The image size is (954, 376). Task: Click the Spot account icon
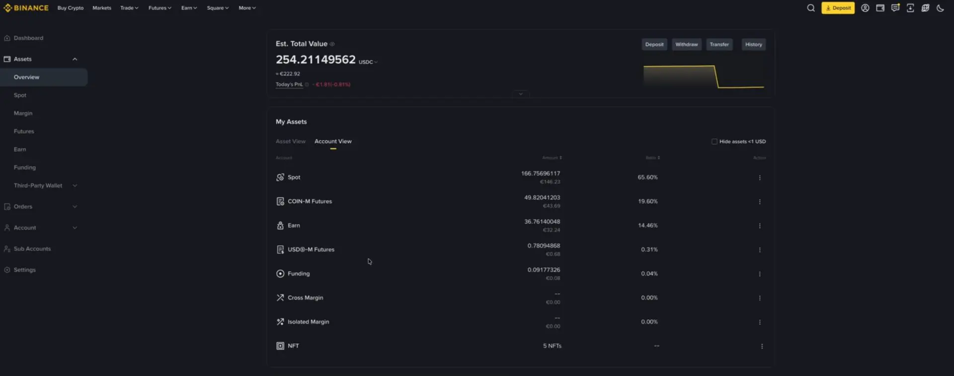280,177
